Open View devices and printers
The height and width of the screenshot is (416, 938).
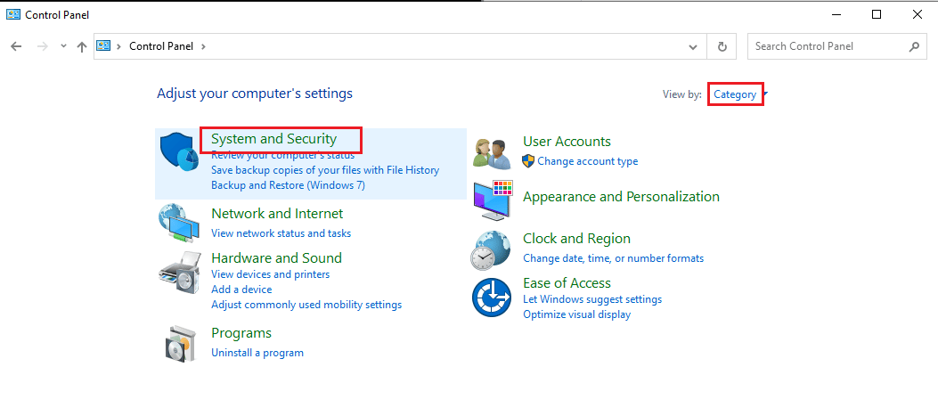(x=271, y=274)
